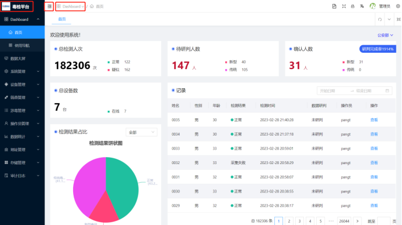The image size is (402, 225).
Task: View record 0030 via 查看 link
Action: 374,191
